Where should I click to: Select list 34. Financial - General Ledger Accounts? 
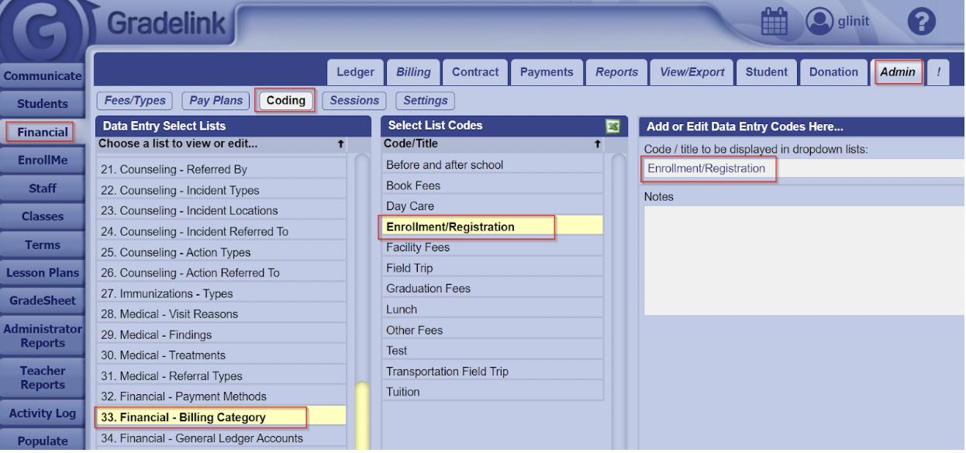(x=221, y=438)
